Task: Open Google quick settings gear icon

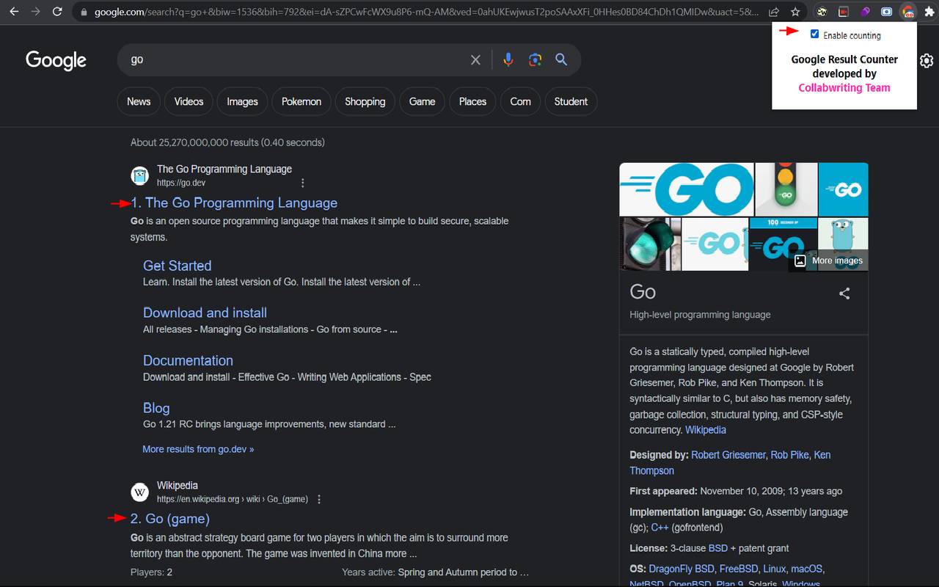Action: tap(927, 60)
